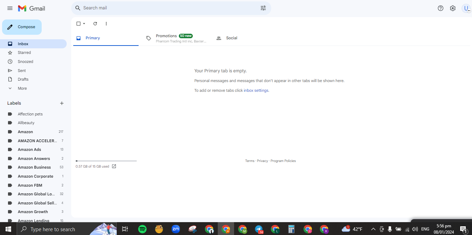The width and height of the screenshot is (472, 235).
Task: Open the Amazon Corporate label
Action: (33, 176)
